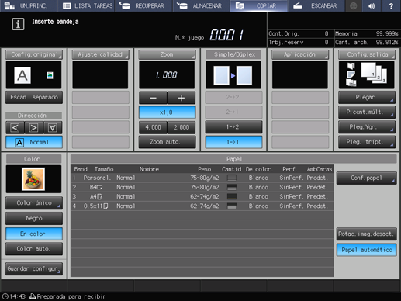
Task: Select tray 3 A4 paper row
Action: tap(202, 197)
